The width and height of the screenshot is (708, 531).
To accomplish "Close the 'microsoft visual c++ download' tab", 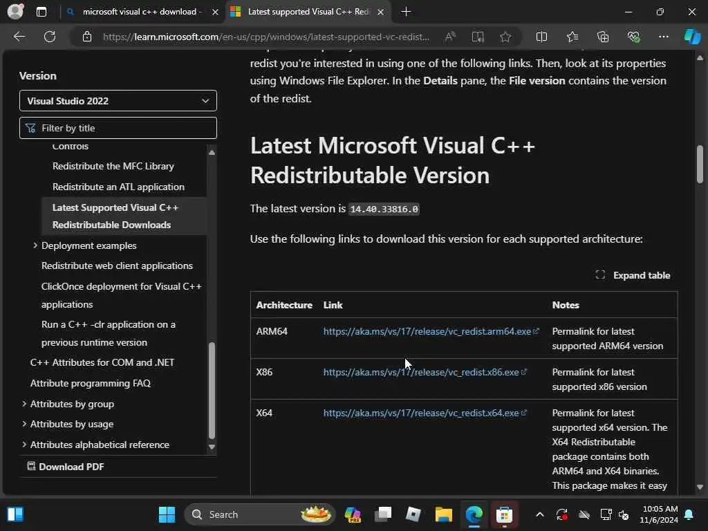I will 216,12.
